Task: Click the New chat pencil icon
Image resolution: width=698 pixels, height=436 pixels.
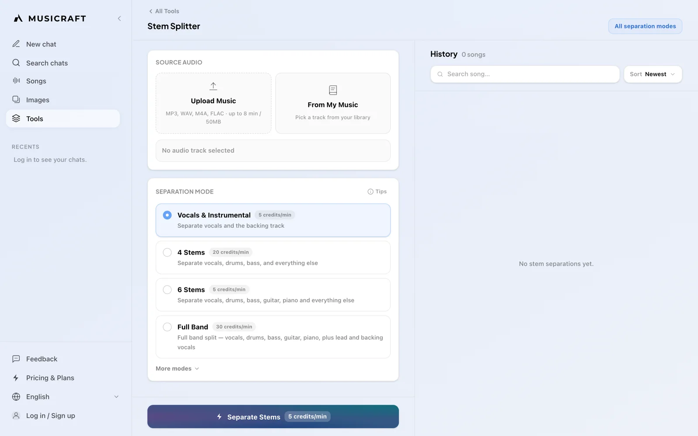Action: point(16,44)
